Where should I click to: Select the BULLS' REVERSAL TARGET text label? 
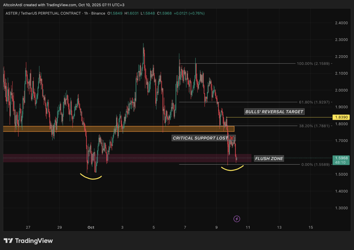pyautogui.click(x=274, y=112)
